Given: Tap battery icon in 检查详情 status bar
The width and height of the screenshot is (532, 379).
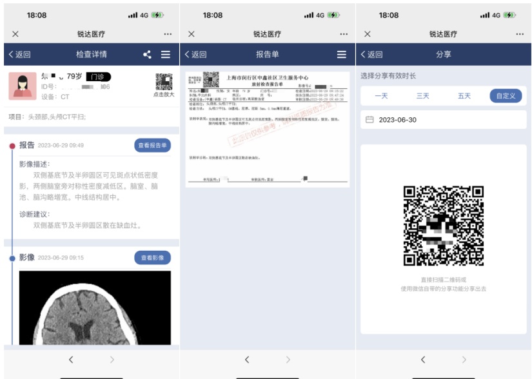Looking at the screenshot, I should [157, 15].
